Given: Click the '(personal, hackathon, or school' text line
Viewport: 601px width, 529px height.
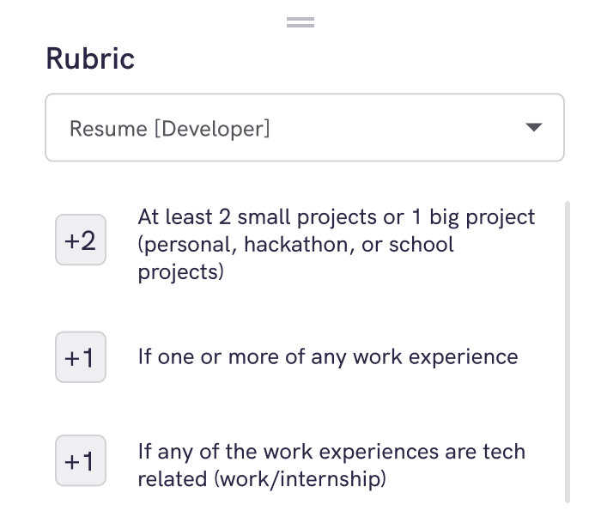Looking at the screenshot, I should coord(296,244).
